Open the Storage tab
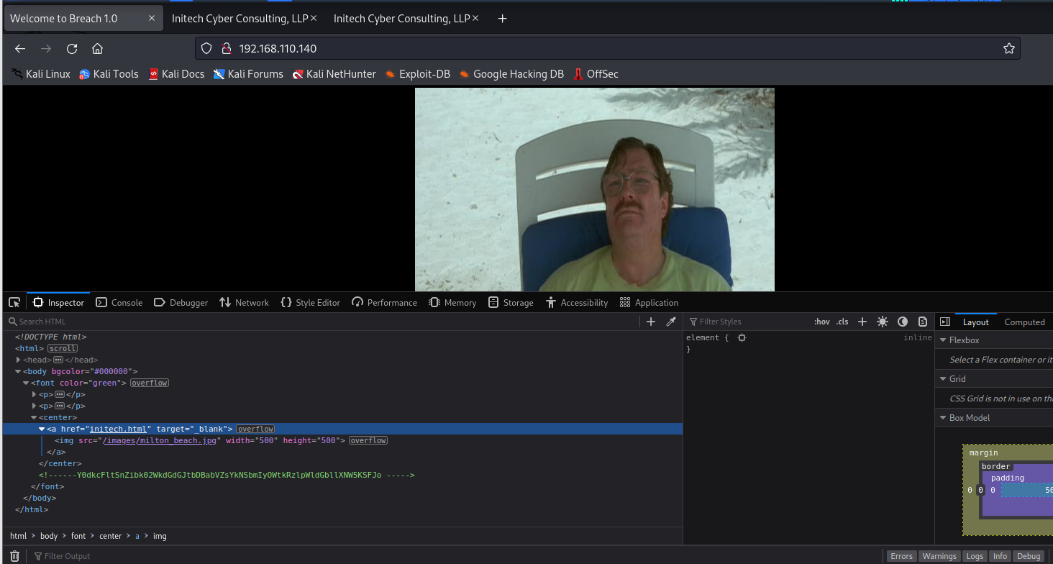The height and width of the screenshot is (564, 1053). (x=511, y=303)
